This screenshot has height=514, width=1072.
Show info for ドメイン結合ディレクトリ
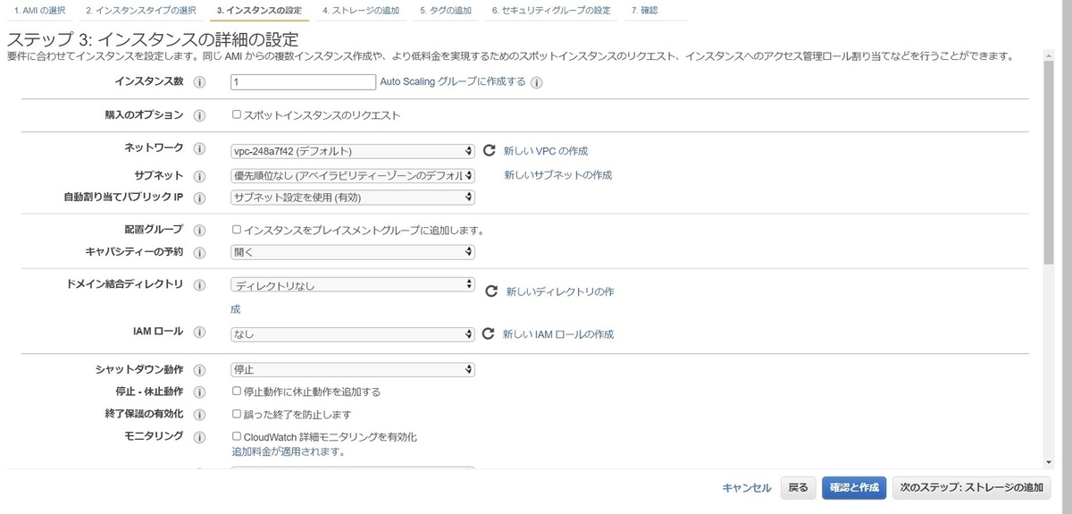click(200, 285)
